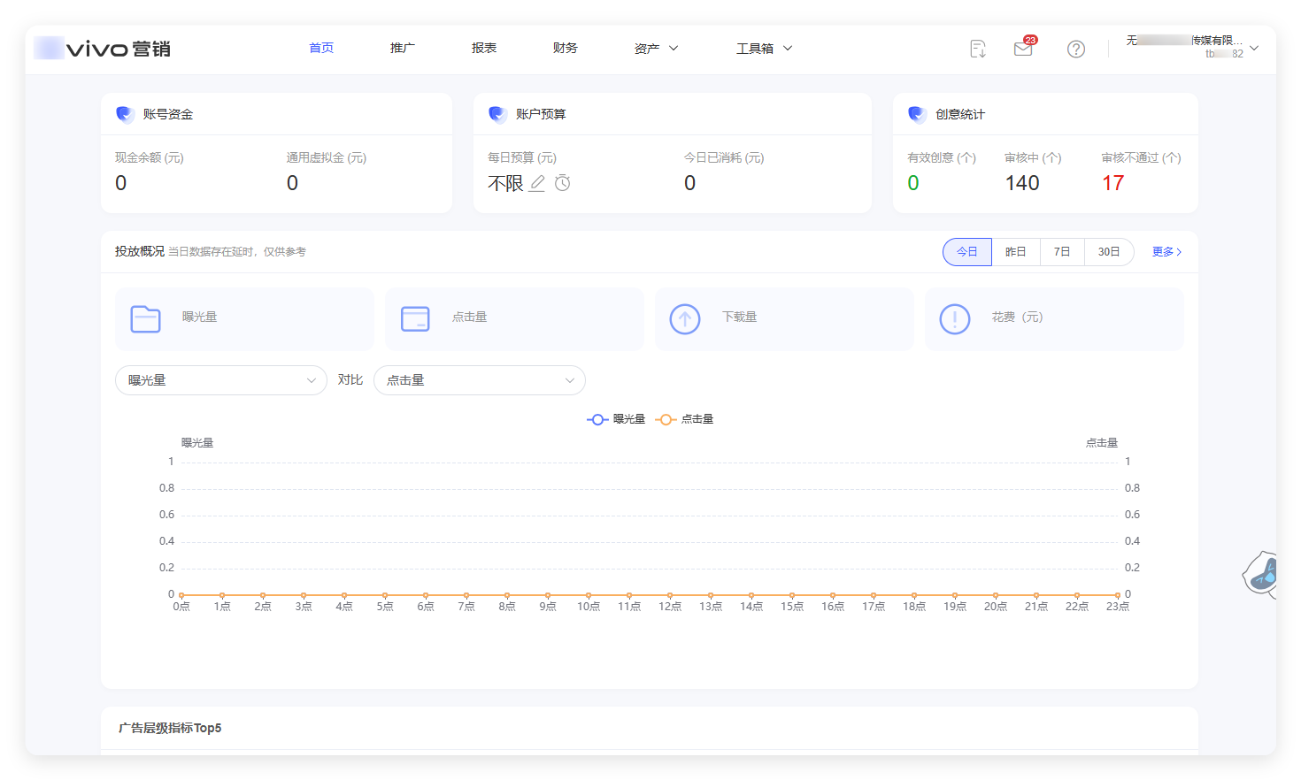This screenshot has width=1301, height=780.
Task: Toggle the 点击量 legend in the chart
Action: [x=686, y=418]
